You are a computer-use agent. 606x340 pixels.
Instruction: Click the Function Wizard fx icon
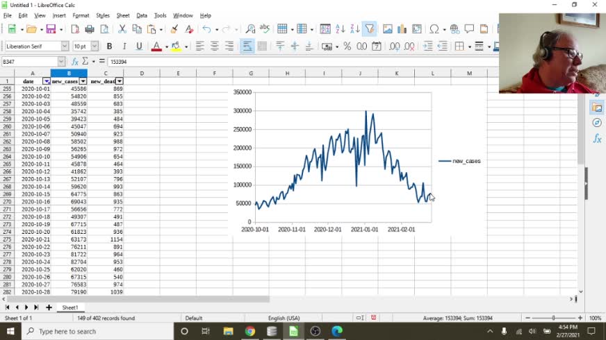(x=75, y=61)
